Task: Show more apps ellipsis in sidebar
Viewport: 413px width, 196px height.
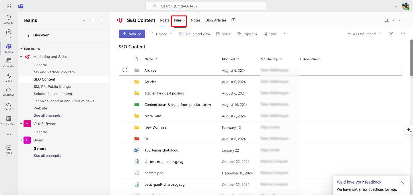Action: (x=9, y=135)
